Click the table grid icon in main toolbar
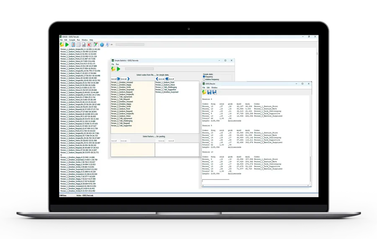The image size is (377, 239). pos(78,45)
